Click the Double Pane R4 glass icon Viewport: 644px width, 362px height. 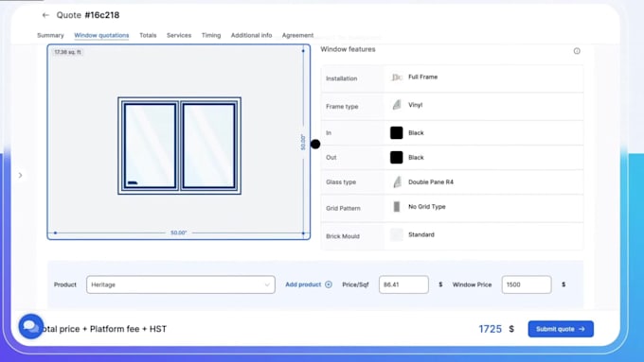click(x=396, y=182)
